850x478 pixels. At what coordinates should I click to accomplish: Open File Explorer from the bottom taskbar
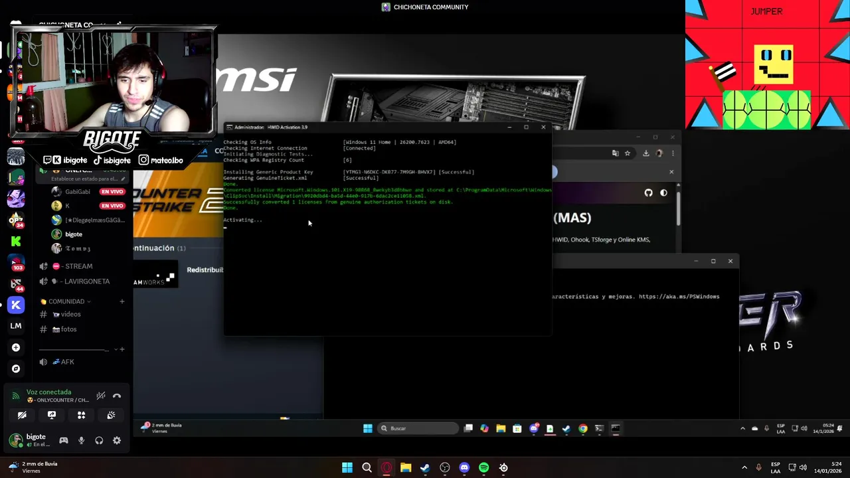click(406, 467)
